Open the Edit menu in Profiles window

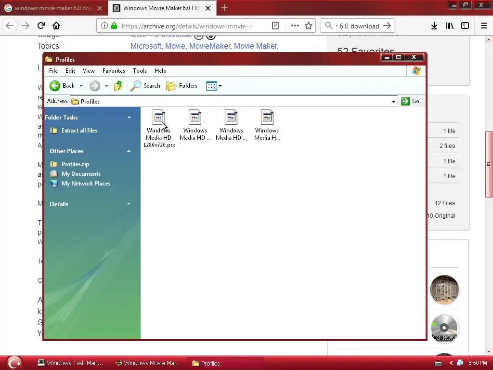tap(70, 71)
